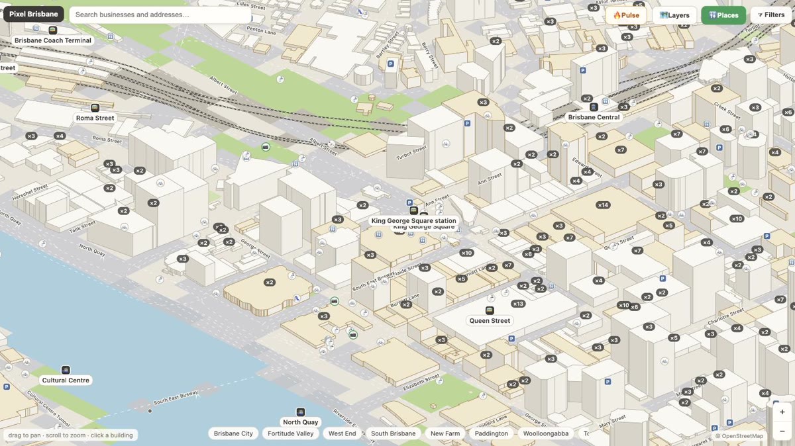
Task: Click the parking marker above King George Square station
Action: (409, 202)
